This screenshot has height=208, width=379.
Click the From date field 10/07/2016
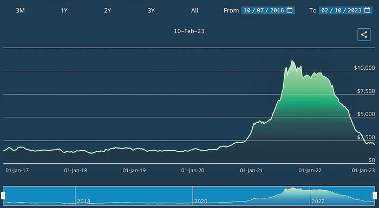(x=268, y=10)
